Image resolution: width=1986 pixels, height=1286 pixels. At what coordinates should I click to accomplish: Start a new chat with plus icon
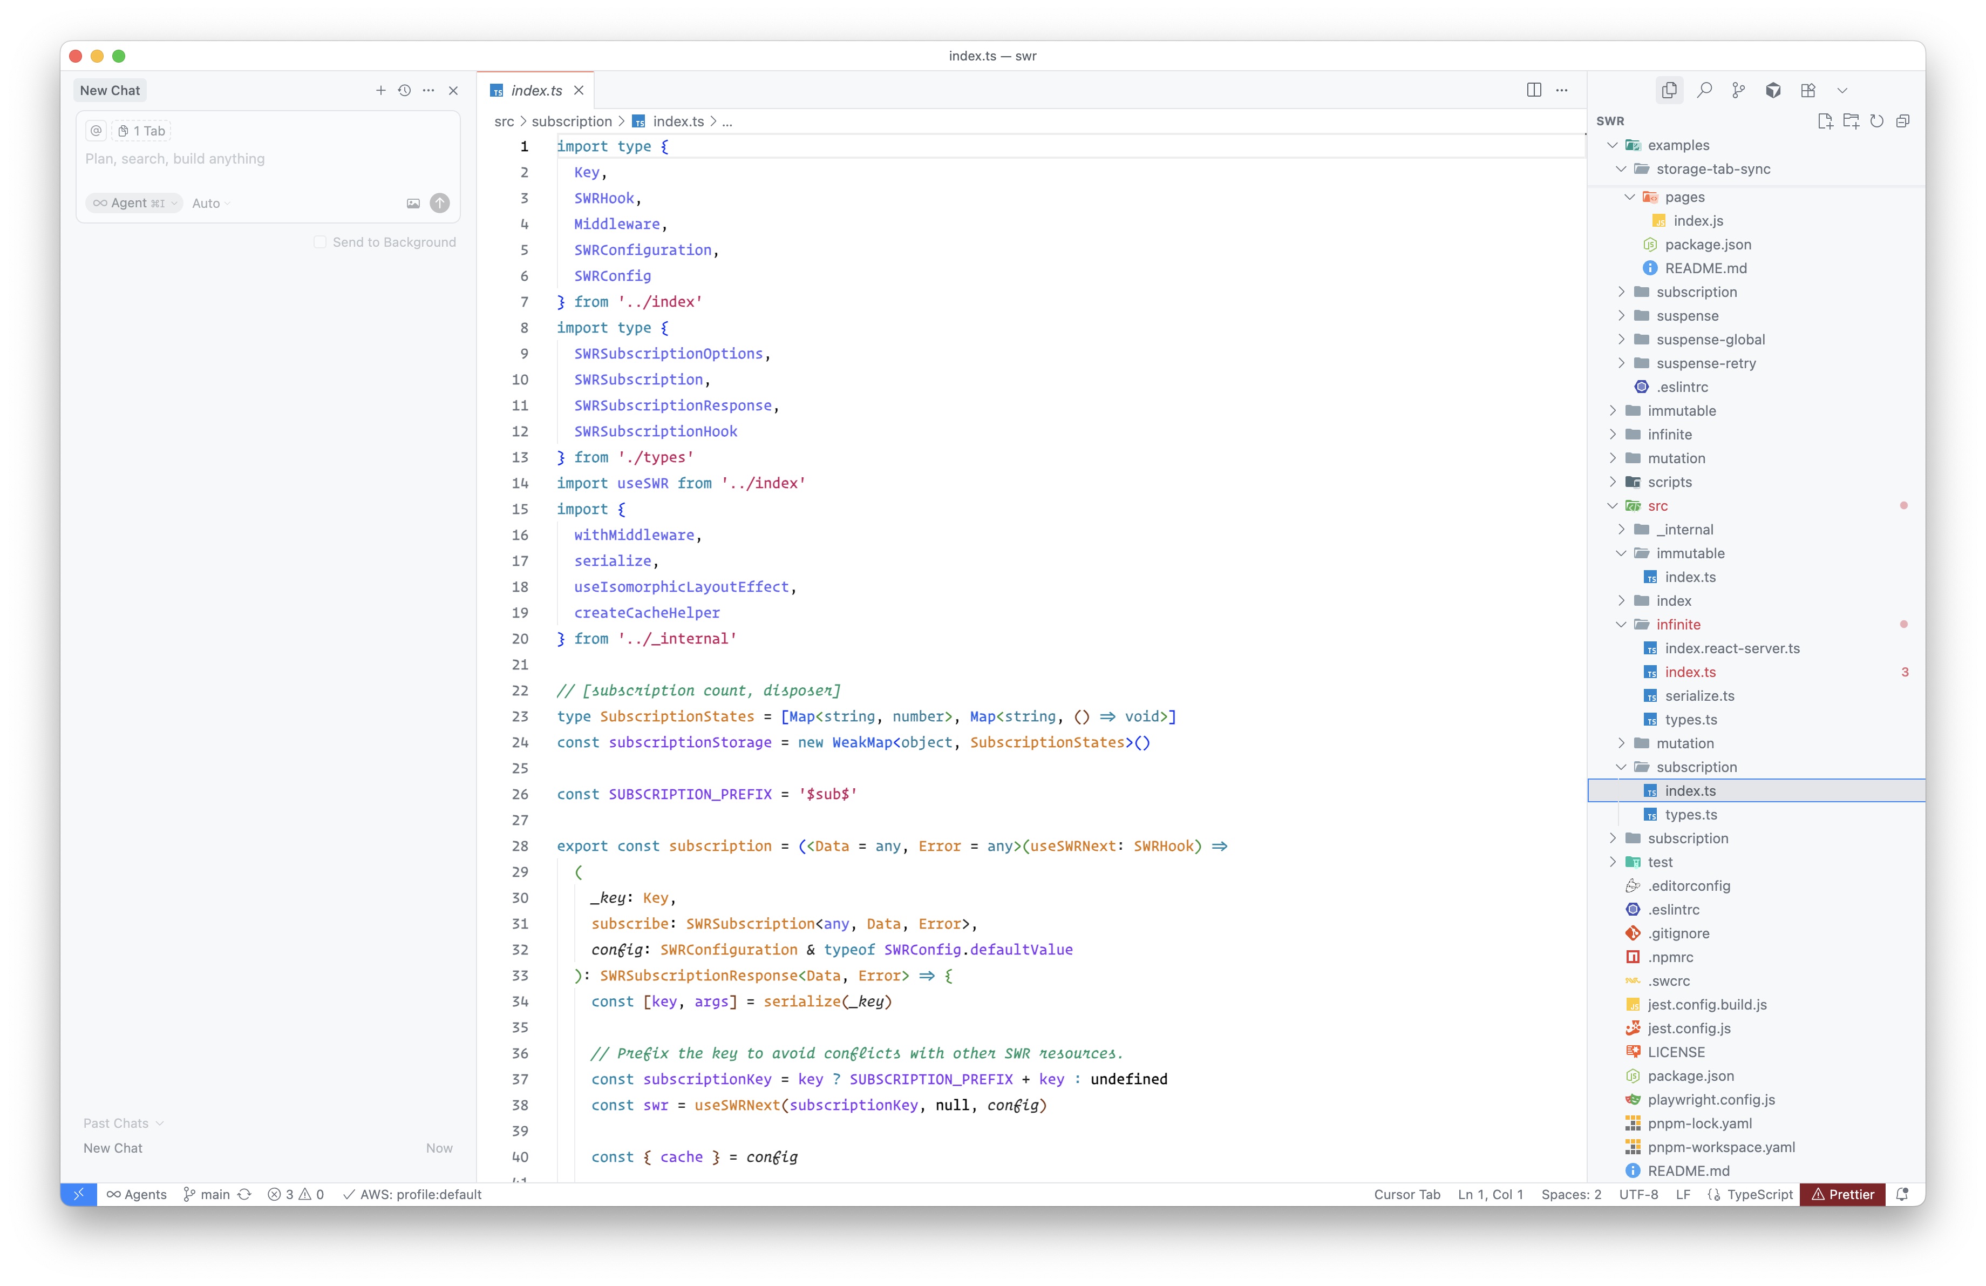[x=380, y=90]
